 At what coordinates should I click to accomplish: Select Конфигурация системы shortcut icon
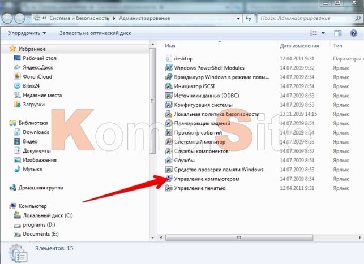coord(169,105)
